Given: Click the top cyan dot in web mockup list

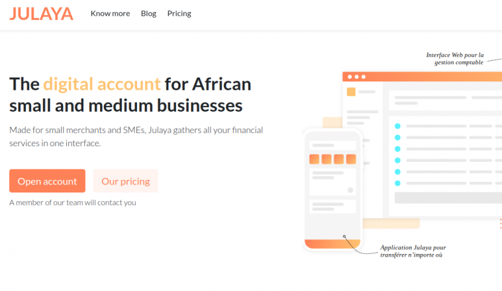Looking at the screenshot, I should (397, 126).
